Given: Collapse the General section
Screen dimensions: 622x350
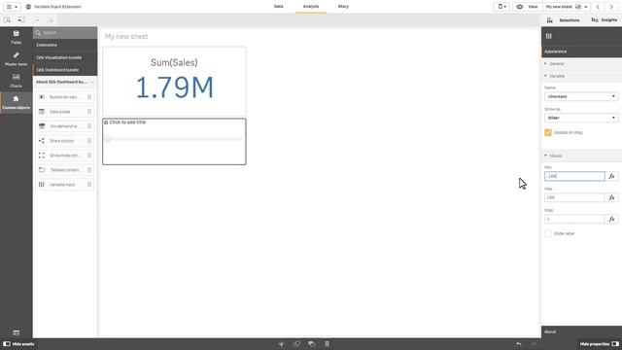Looking at the screenshot, I should pos(581,63).
